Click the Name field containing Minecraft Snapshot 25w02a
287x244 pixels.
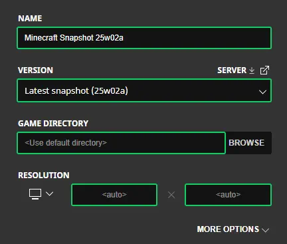pyautogui.click(x=144, y=38)
